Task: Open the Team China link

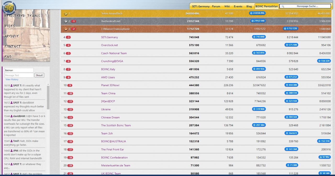Action: [108, 93]
